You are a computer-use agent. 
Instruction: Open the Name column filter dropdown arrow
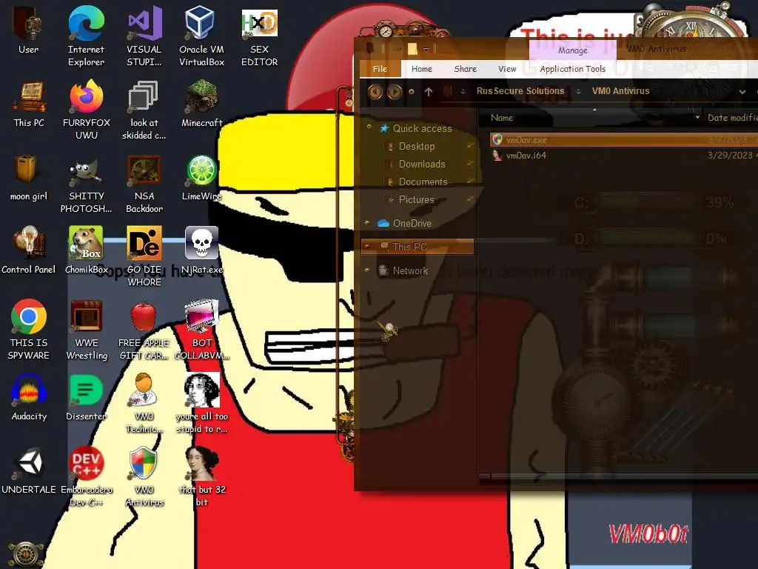[x=697, y=118]
